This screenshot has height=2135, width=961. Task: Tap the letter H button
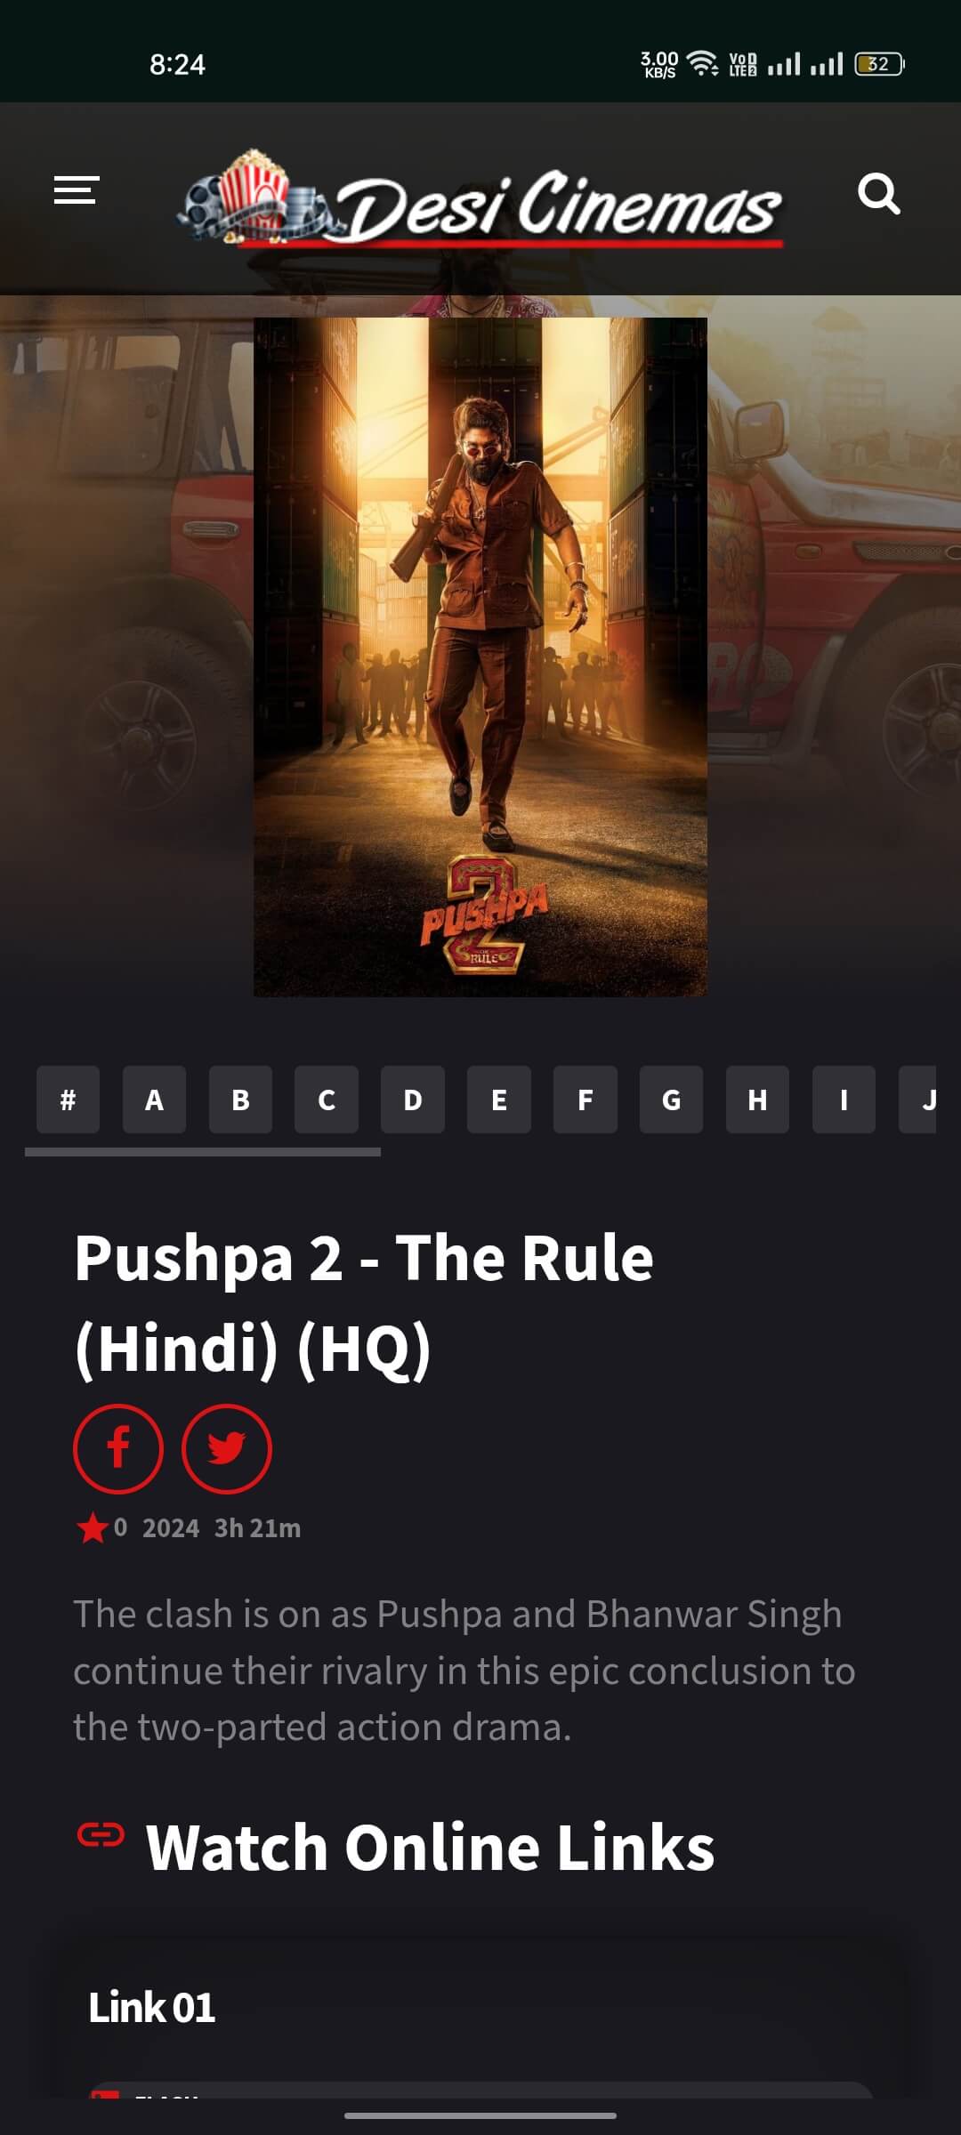[757, 1100]
